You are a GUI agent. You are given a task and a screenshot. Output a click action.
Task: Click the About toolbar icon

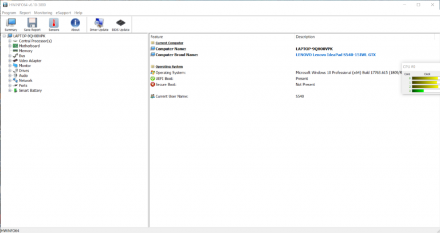[x=75, y=24]
